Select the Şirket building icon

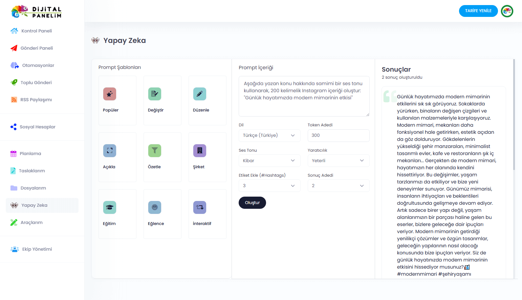coord(199,151)
